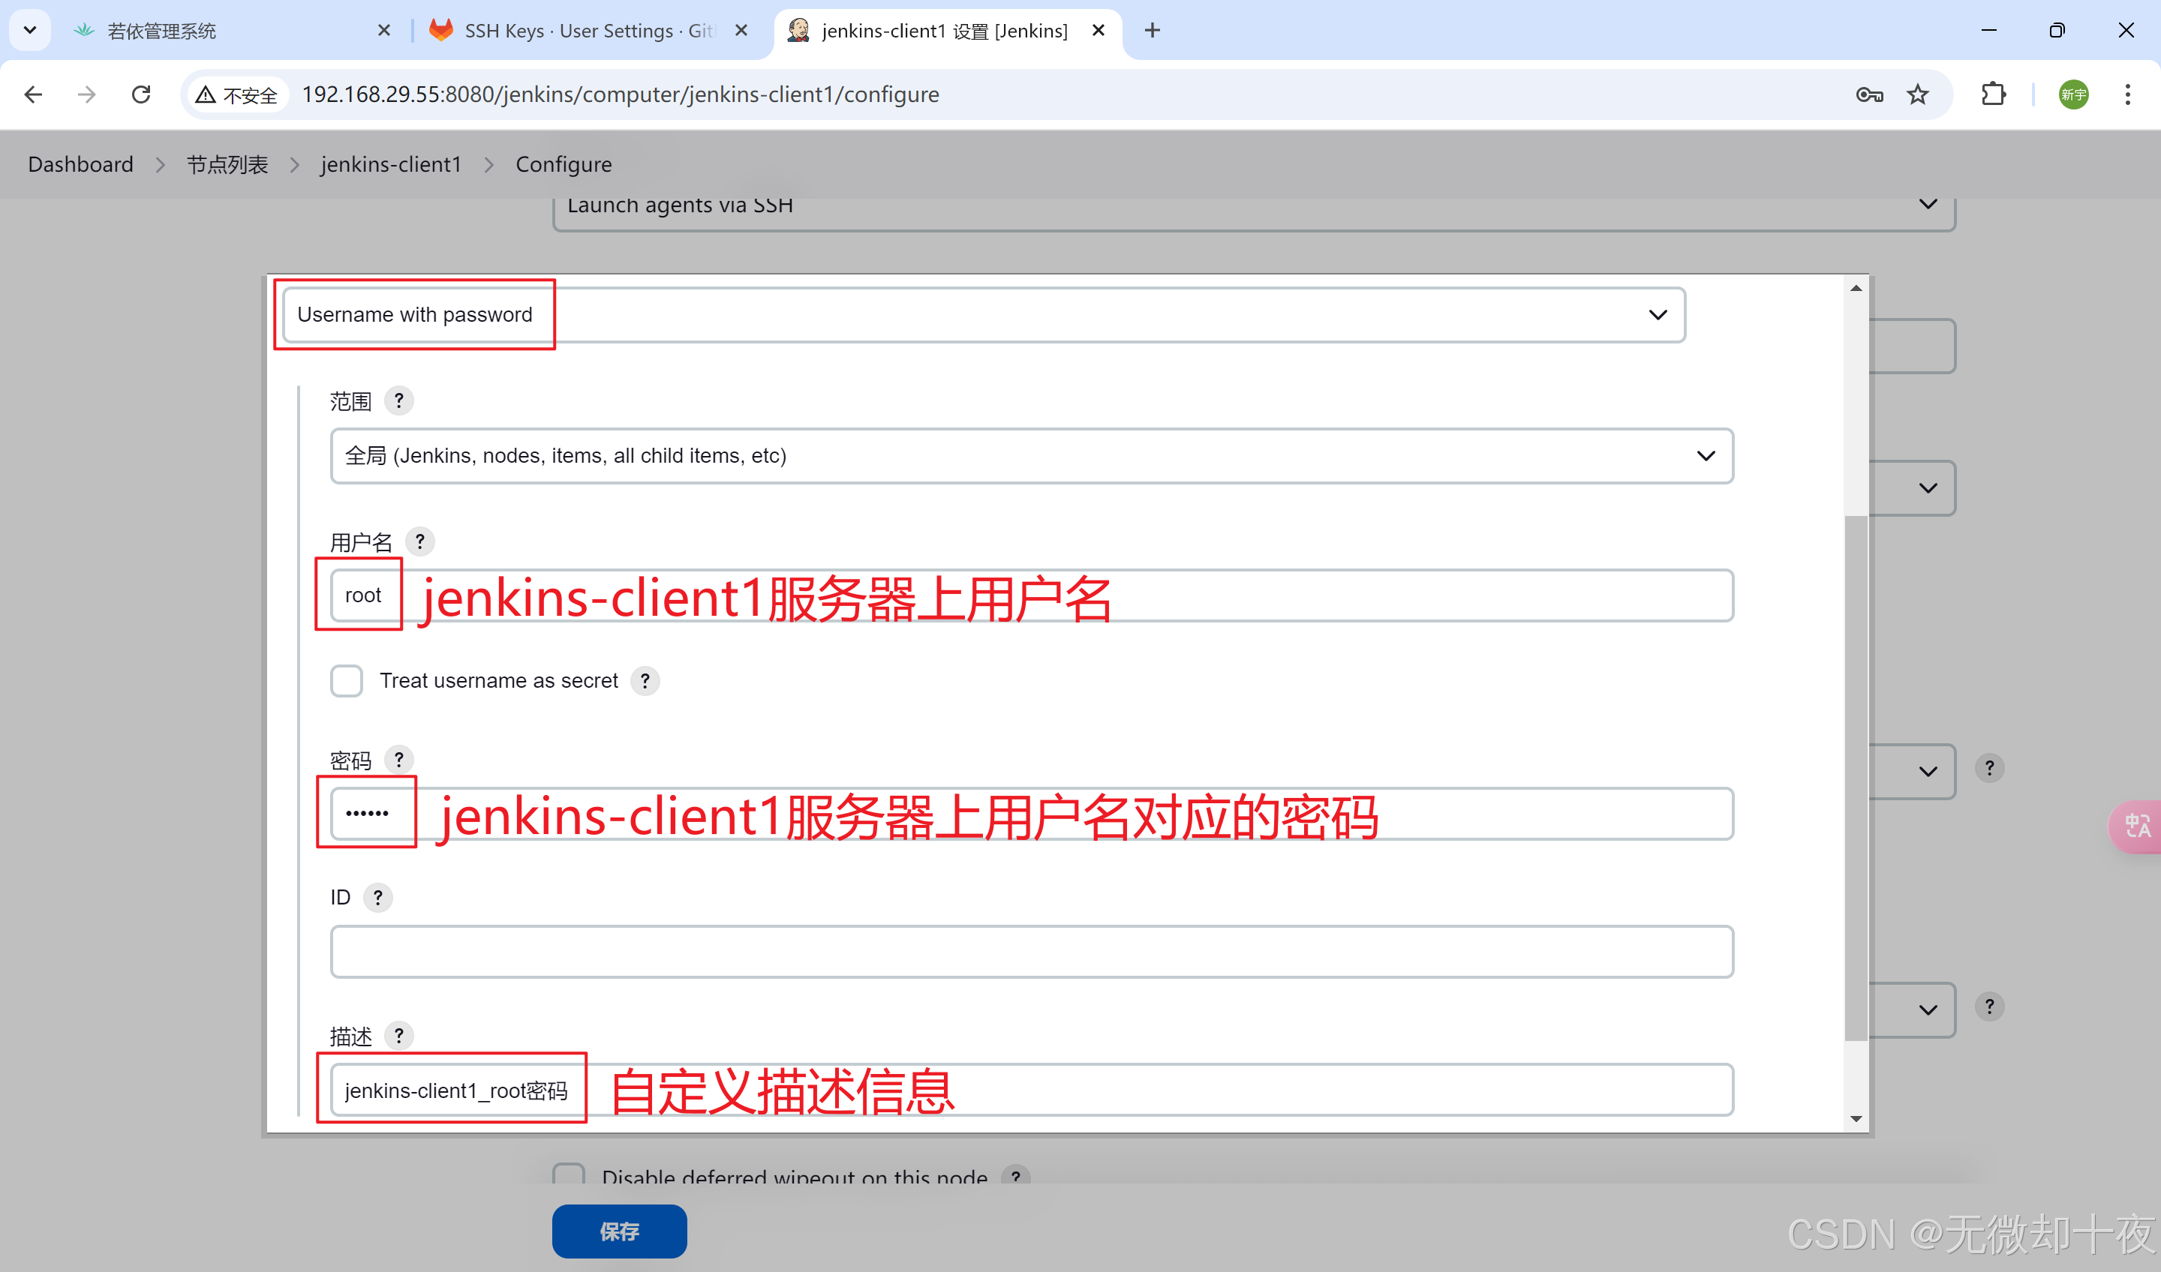Viewport: 2161px width, 1272px height.
Task: Click the empty ID input field
Action: click(1031, 952)
